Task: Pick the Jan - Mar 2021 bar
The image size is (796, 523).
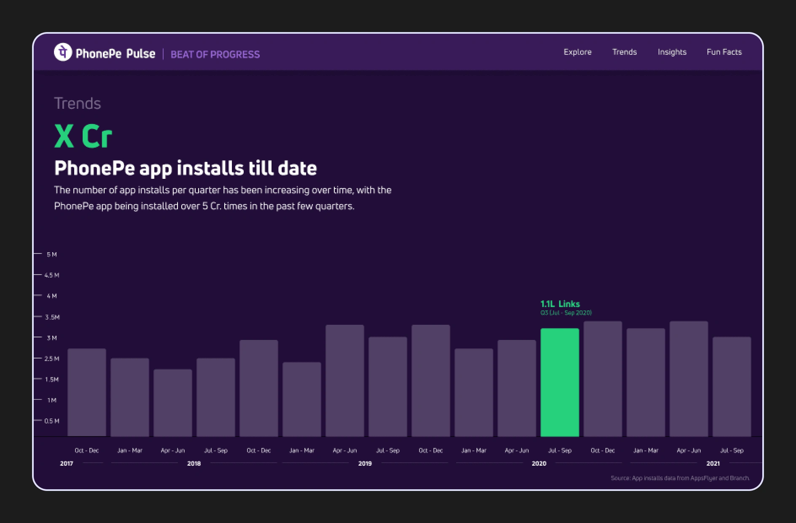Action: pyautogui.click(x=646, y=383)
